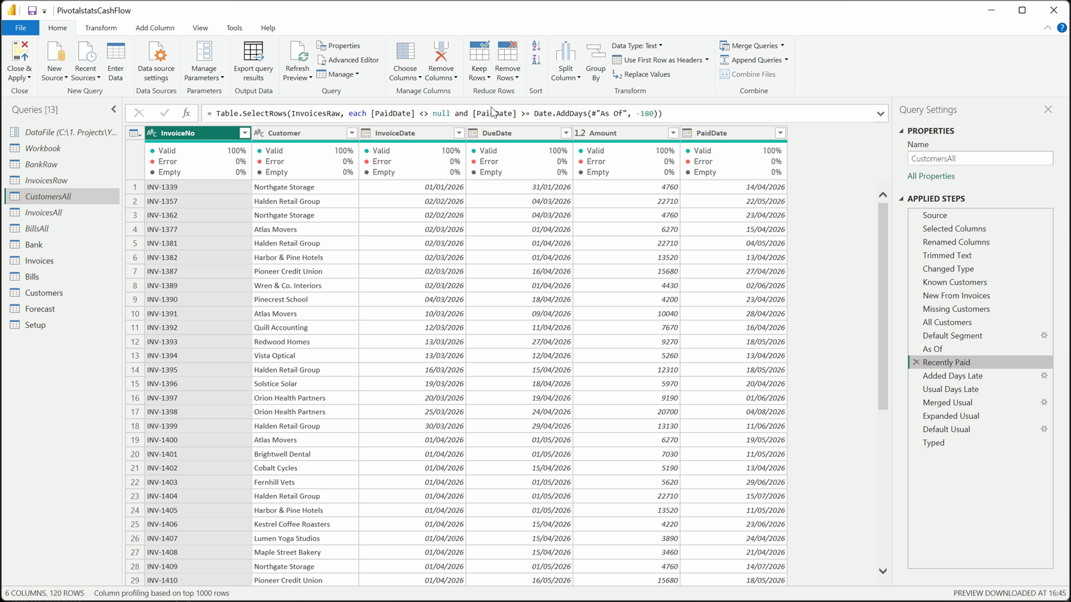Collapse the Queries pane
Viewport: 1071px width, 602px height.
[114, 109]
